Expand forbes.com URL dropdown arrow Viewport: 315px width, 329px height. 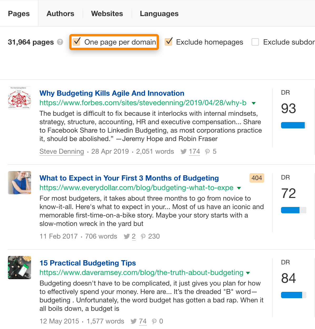[254, 103]
